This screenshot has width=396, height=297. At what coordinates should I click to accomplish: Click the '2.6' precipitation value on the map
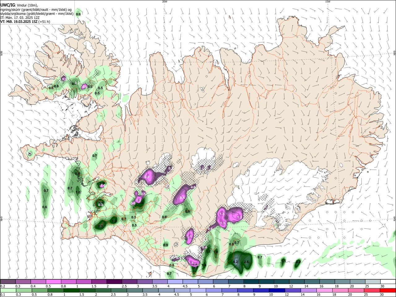(246, 262)
